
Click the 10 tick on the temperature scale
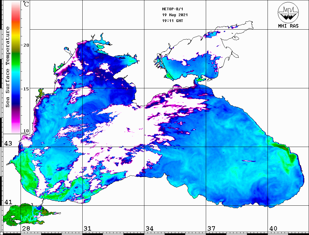click(26, 131)
